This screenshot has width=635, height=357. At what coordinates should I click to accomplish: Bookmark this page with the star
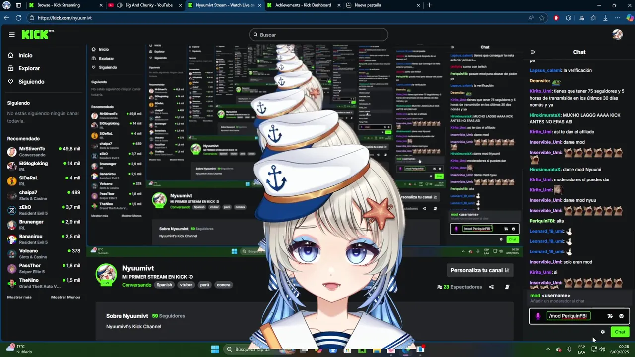542,18
